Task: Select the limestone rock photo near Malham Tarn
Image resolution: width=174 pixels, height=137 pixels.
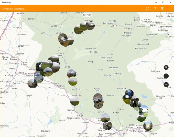Action: (x=98, y=98)
